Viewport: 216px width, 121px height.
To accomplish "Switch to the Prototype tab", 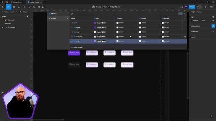I will (199, 12).
